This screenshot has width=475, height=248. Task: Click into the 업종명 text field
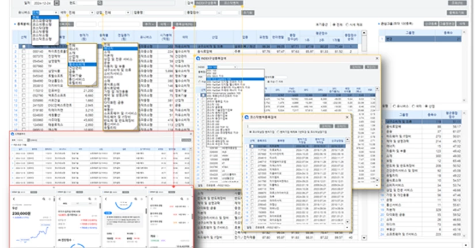pos(165,13)
